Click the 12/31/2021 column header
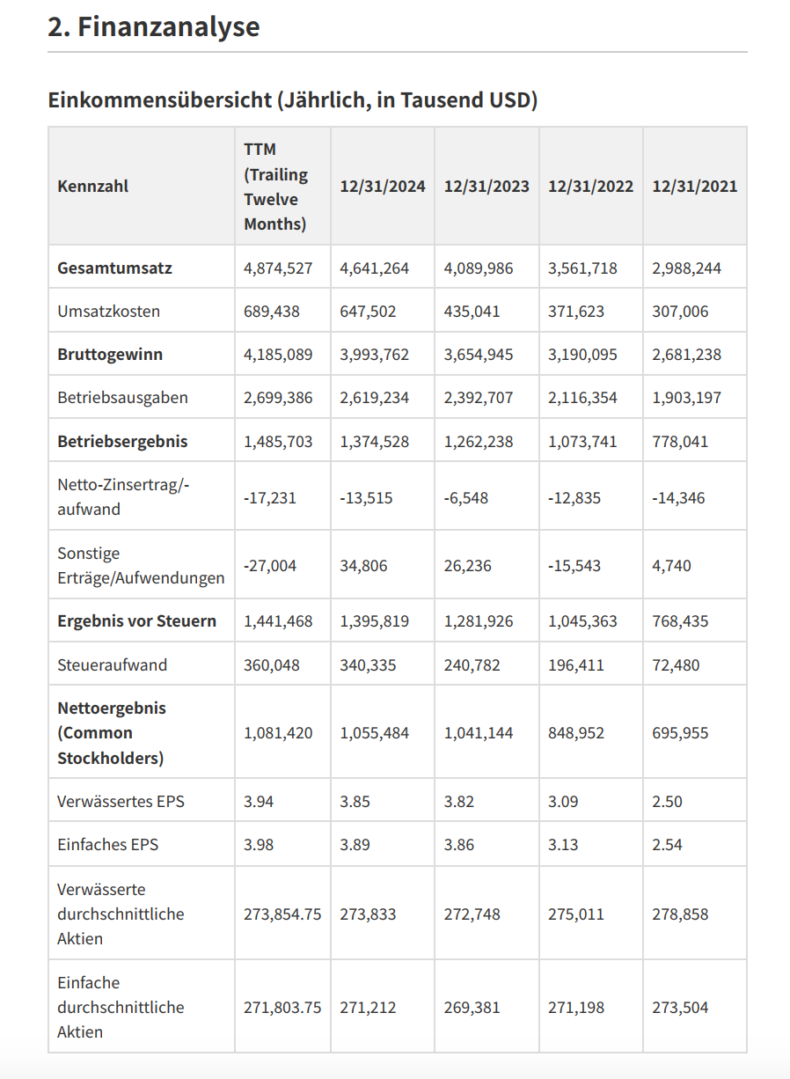Viewport: 790px width, 1079px height. click(x=694, y=187)
